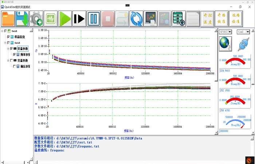Click the 短路校准 toolbar button
The height and width of the screenshot is (164, 255).
(x=236, y=19)
